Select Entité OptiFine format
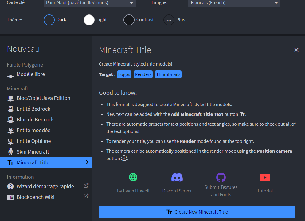The image size is (305, 221). coord(46,141)
